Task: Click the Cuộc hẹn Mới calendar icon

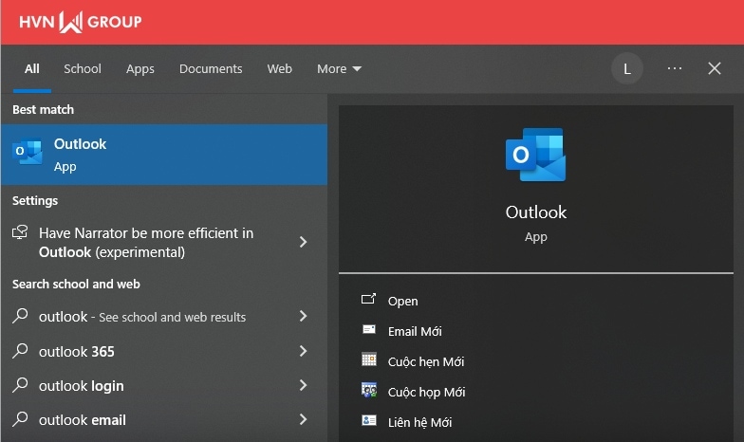Action: [369, 360]
